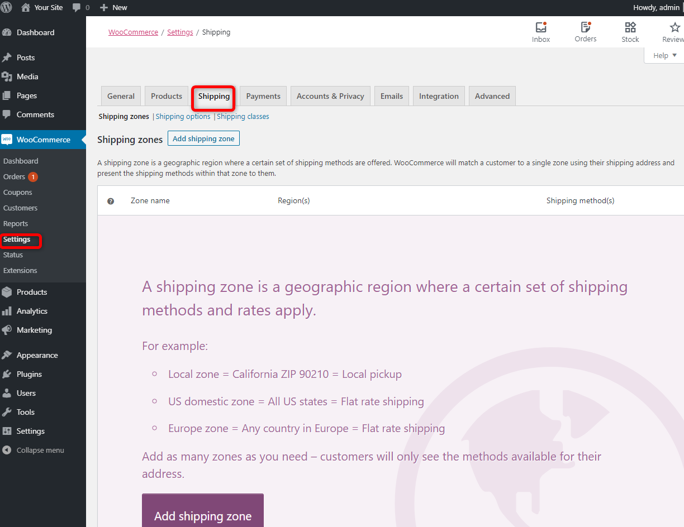
Task: Open Media from the sidebar
Action: tap(27, 76)
